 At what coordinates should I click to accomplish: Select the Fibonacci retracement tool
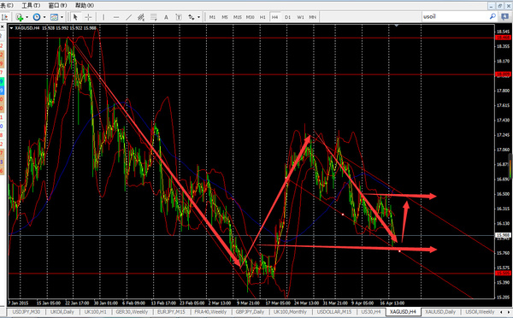[x=153, y=17]
